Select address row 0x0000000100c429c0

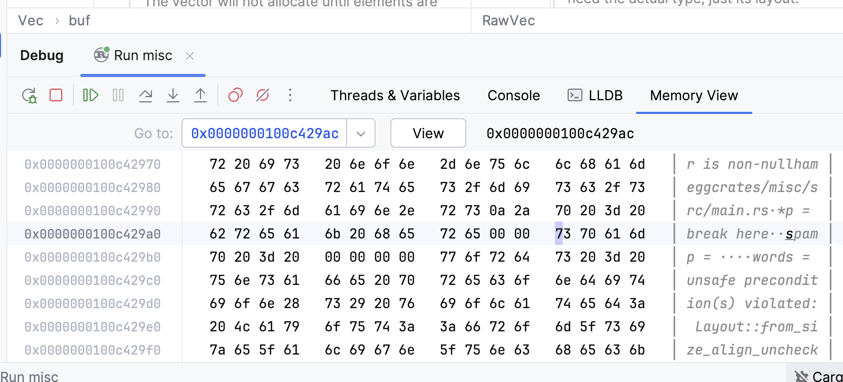click(93, 280)
